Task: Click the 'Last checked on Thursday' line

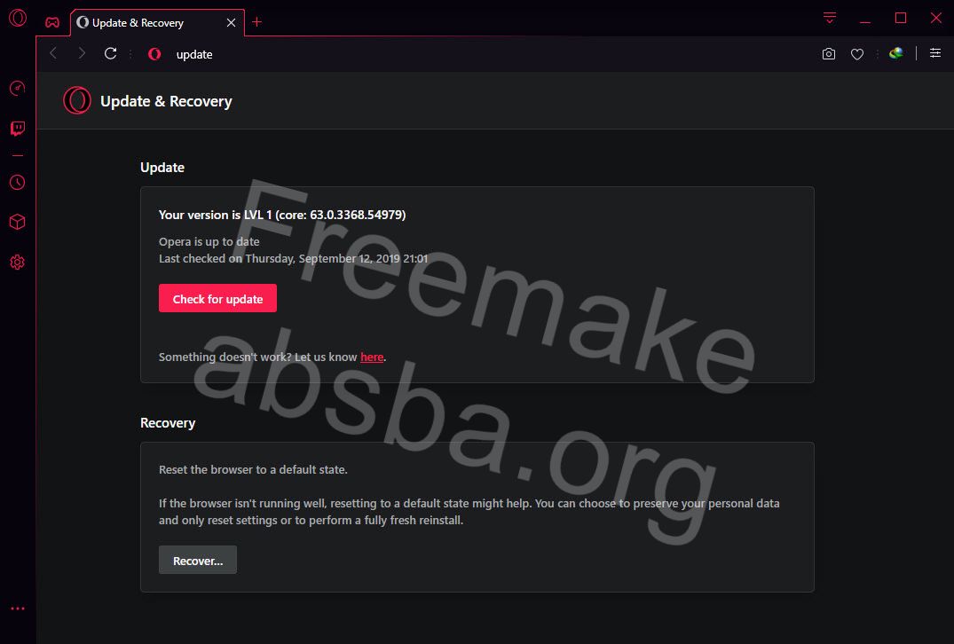Action: 293,258
